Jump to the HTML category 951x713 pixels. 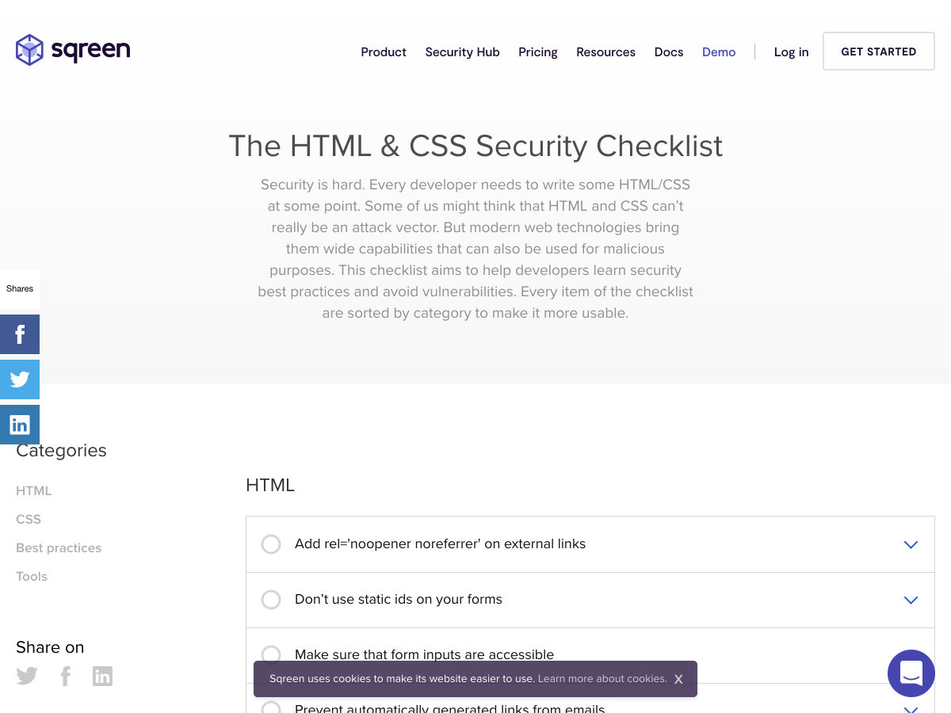pyautogui.click(x=34, y=491)
